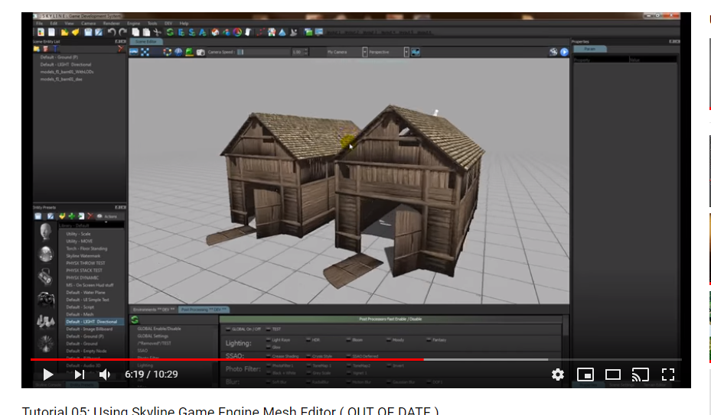711x415 pixels.
Task: Select models_f1_barn01_WithLODs entity
Action: tap(67, 72)
